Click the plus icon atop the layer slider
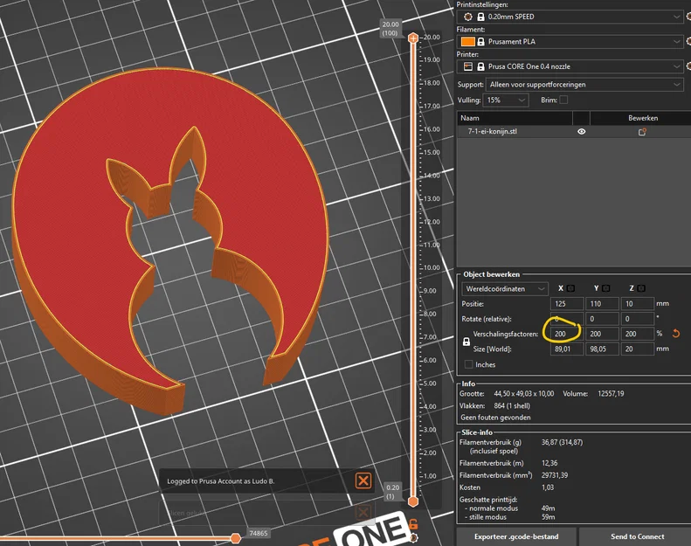Image resolution: width=691 pixels, height=546 pixels. click(413, 38)
